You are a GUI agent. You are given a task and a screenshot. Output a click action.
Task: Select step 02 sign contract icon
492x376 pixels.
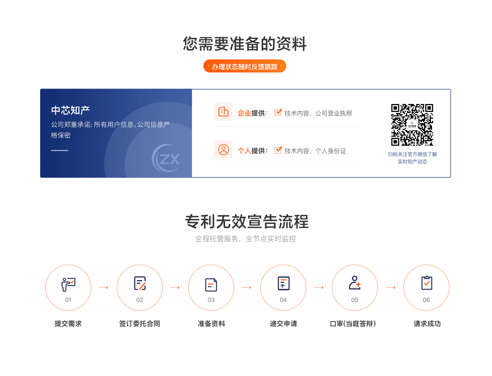(140, 284)
